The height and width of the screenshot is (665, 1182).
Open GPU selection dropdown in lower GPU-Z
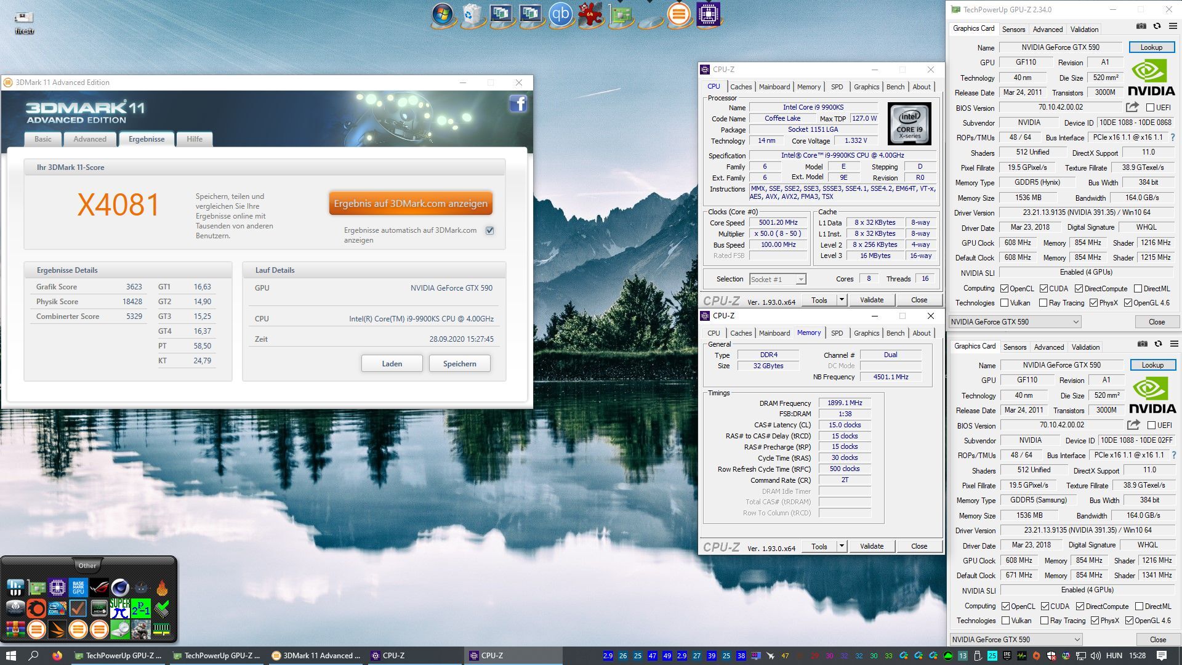point(1015,639)
